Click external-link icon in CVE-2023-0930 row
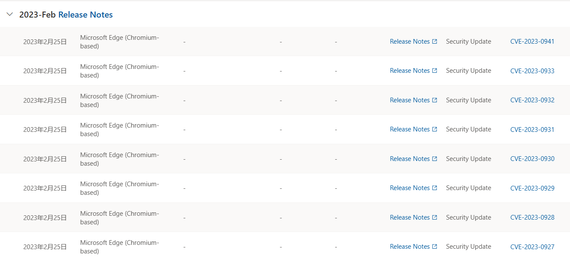570x259 pixels. tap(435, 159)
